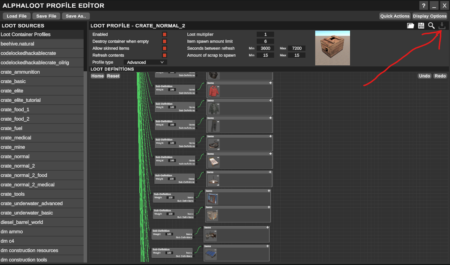Screen dimensions: 450x265
Task: Edit Amount of scrap Max value
Action: coord(297,55)
